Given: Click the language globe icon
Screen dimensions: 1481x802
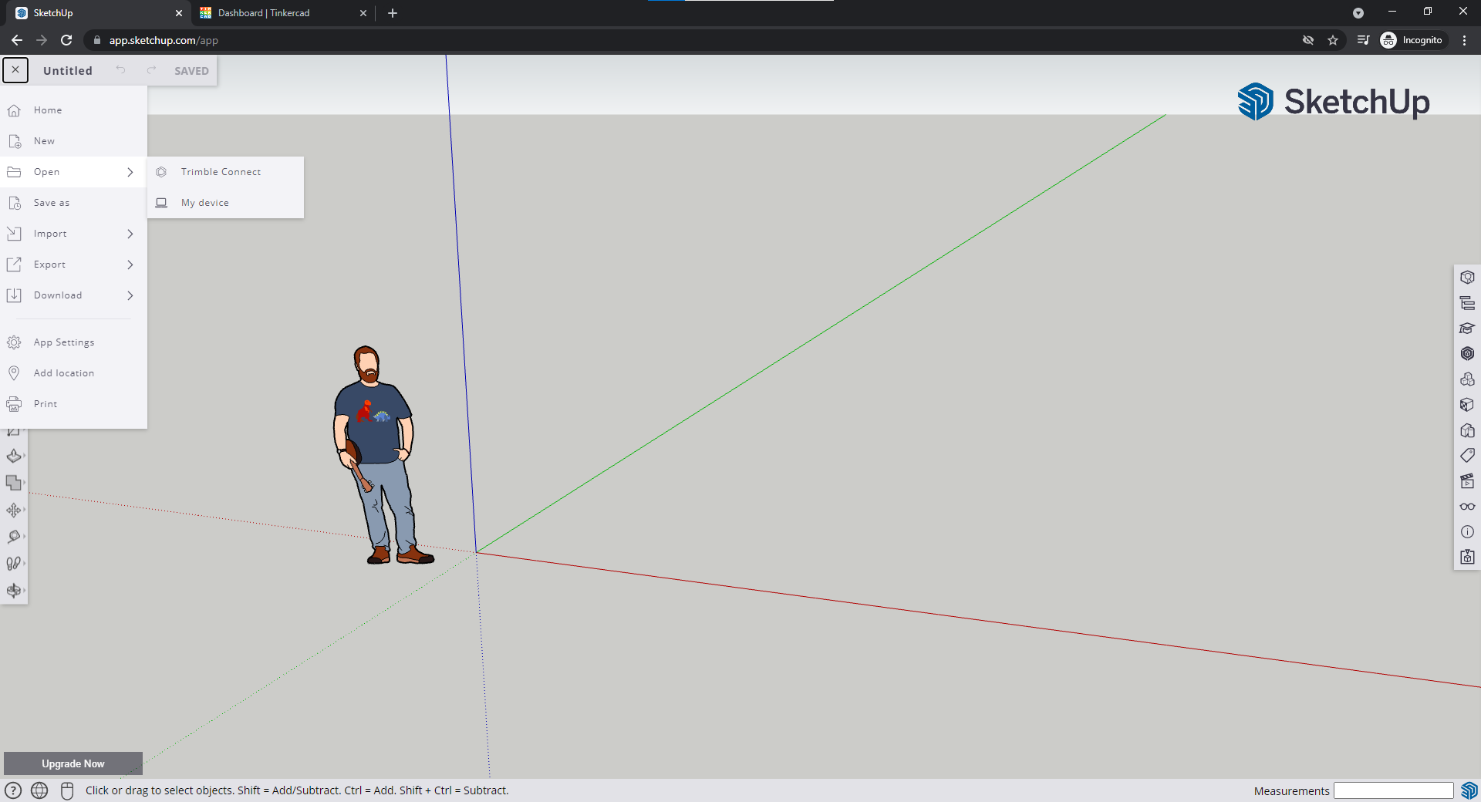Looking at the screenshot, I should point(39,790).
